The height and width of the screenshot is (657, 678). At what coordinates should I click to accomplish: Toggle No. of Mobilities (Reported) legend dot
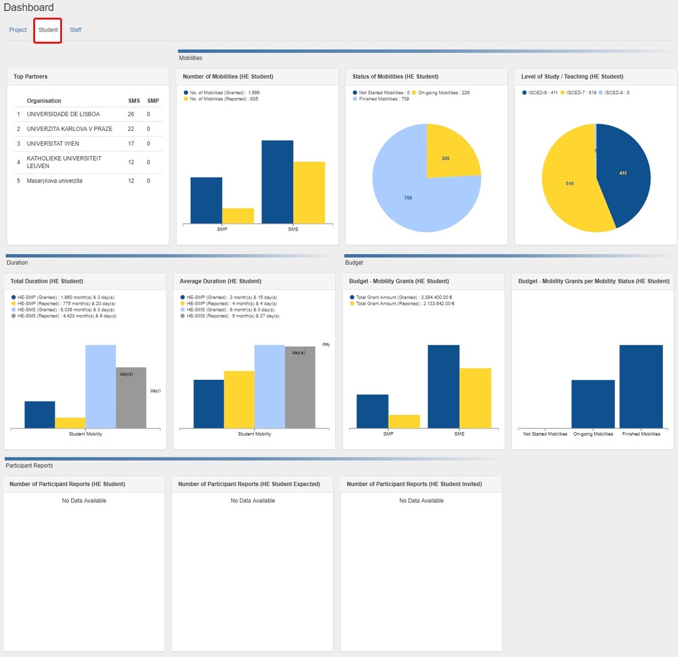point(186,99)
